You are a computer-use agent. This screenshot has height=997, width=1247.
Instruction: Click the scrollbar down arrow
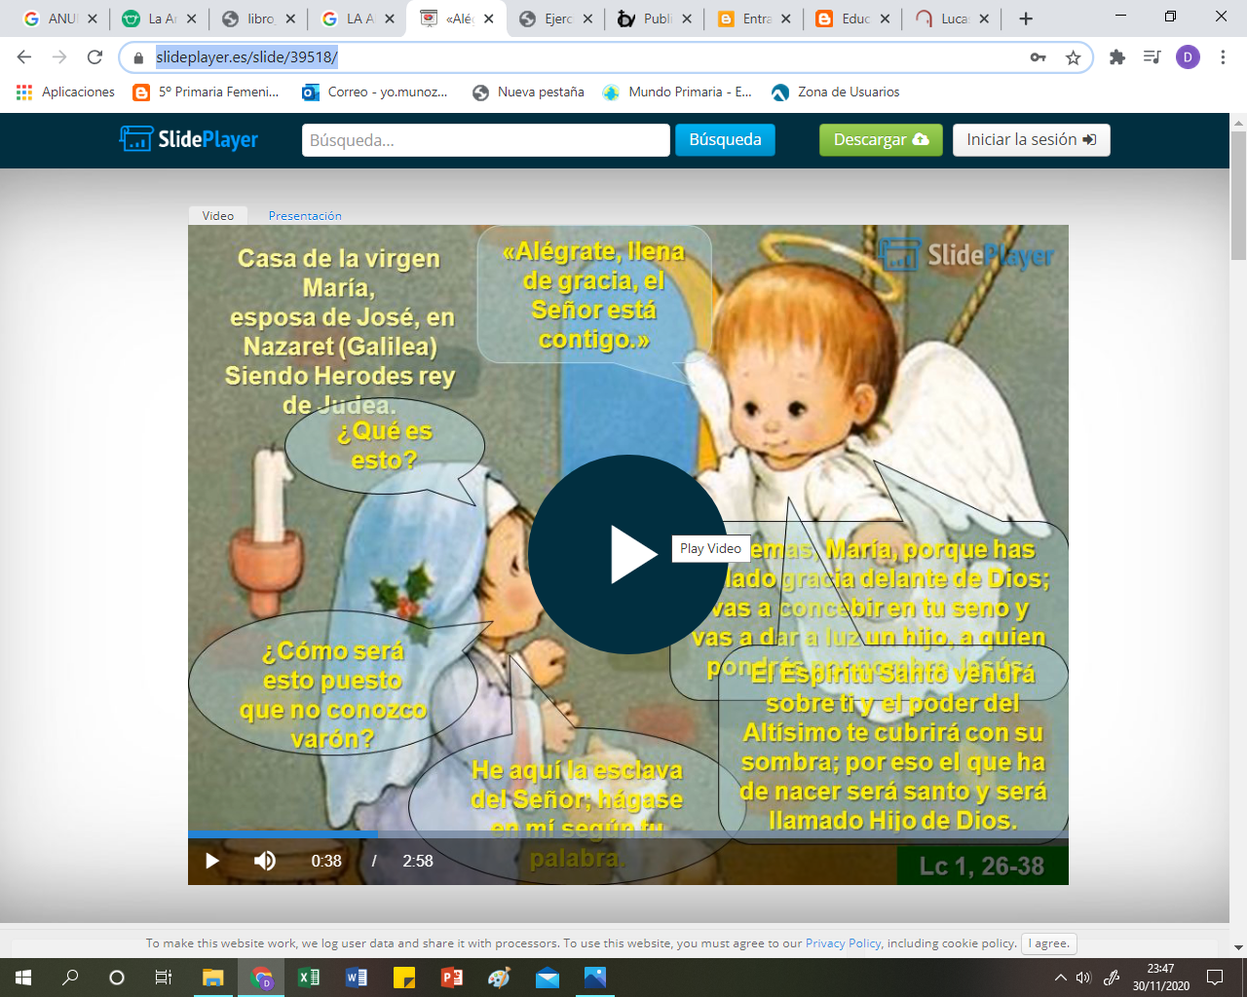(x=1238, y=947)
